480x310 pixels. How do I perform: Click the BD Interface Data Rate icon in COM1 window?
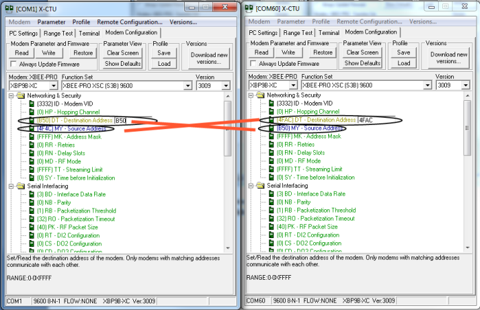tap(31, 195)
